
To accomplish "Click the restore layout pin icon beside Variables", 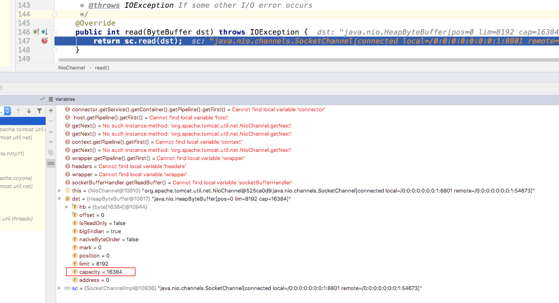I will click(x=42, y=99).
